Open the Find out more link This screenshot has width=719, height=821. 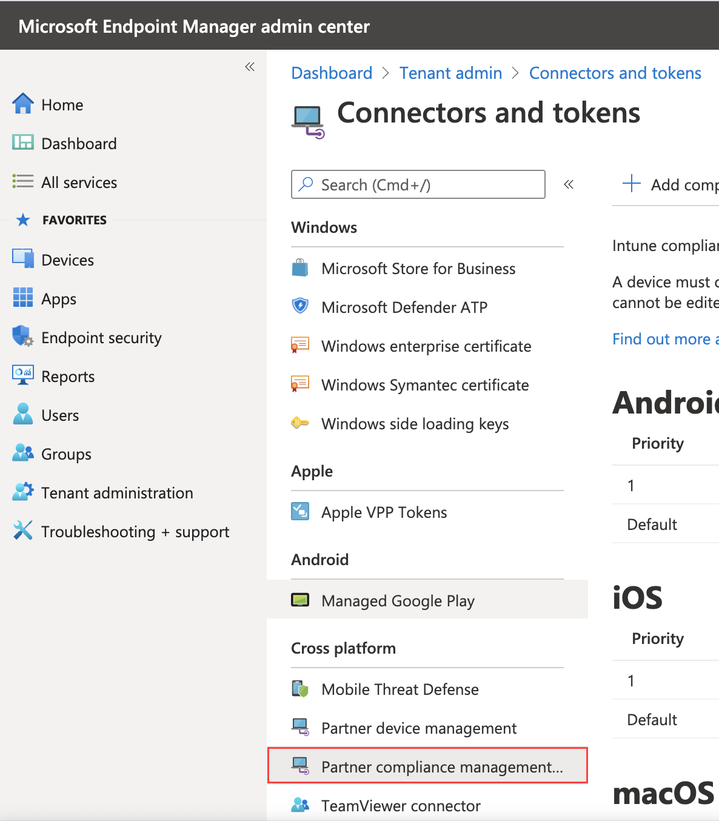(664, 339)
